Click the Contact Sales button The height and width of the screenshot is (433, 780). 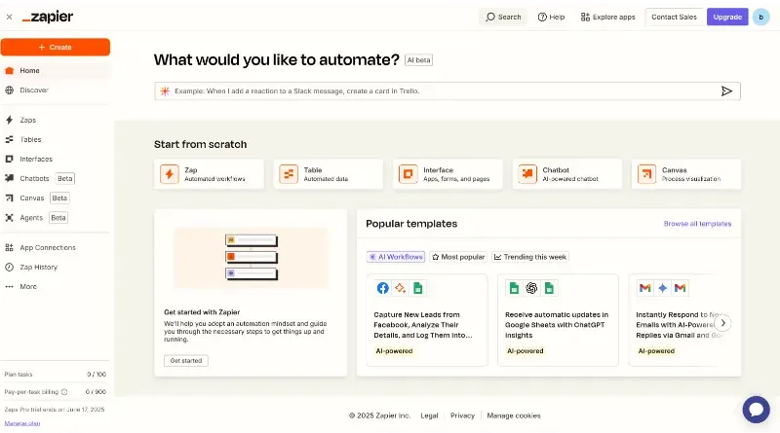[674, 17]
